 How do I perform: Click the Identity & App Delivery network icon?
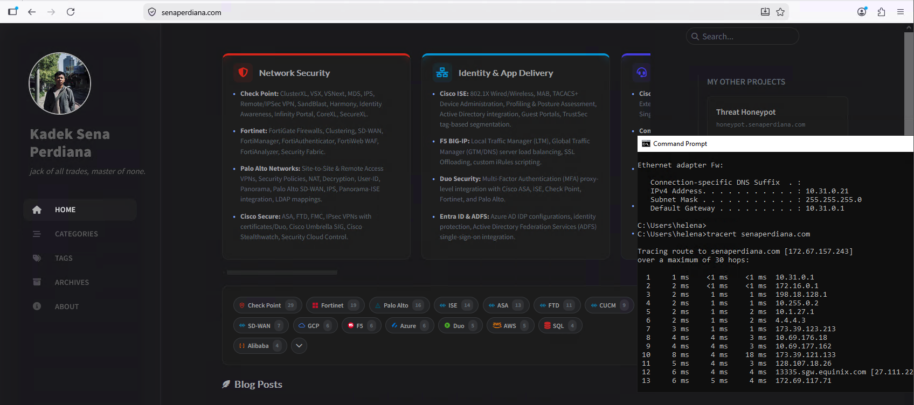(x=442, y=72)
